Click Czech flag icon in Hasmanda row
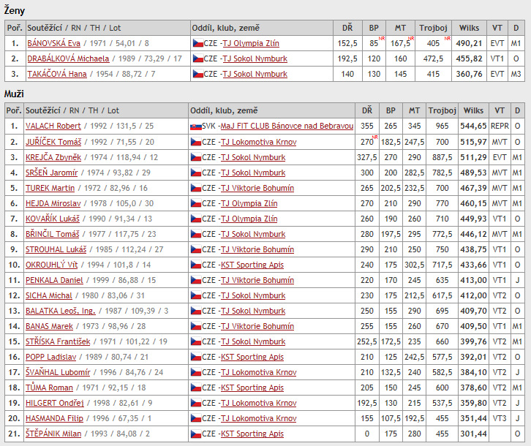 [x=196, y=418]
